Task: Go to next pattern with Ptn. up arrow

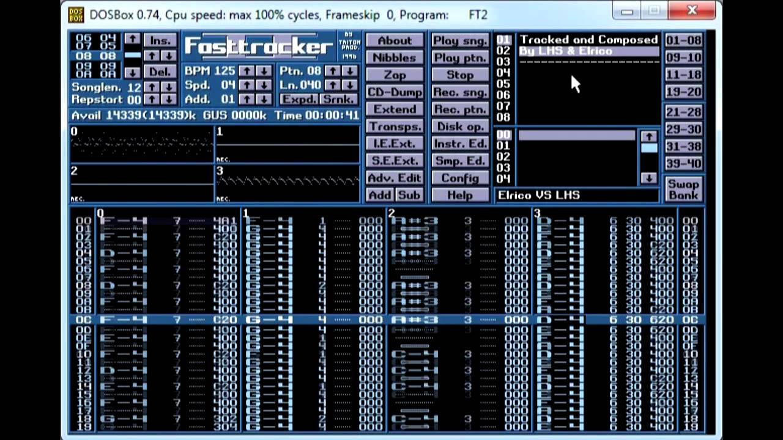Action: [x=332, y=71]
